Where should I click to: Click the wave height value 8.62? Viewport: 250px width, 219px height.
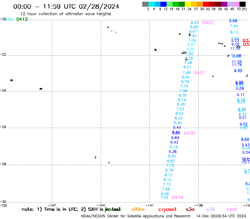point(171,161)
